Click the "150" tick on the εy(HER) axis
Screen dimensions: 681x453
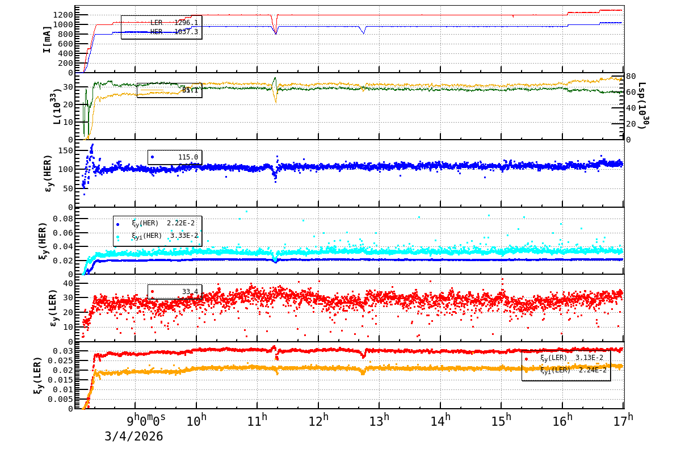[x=65, y=150]
